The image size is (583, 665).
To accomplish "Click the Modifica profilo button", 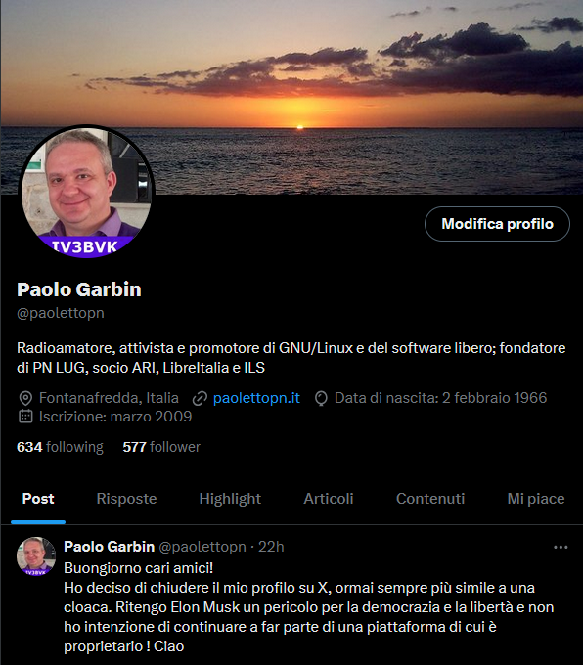I will (x=497, y=224).
